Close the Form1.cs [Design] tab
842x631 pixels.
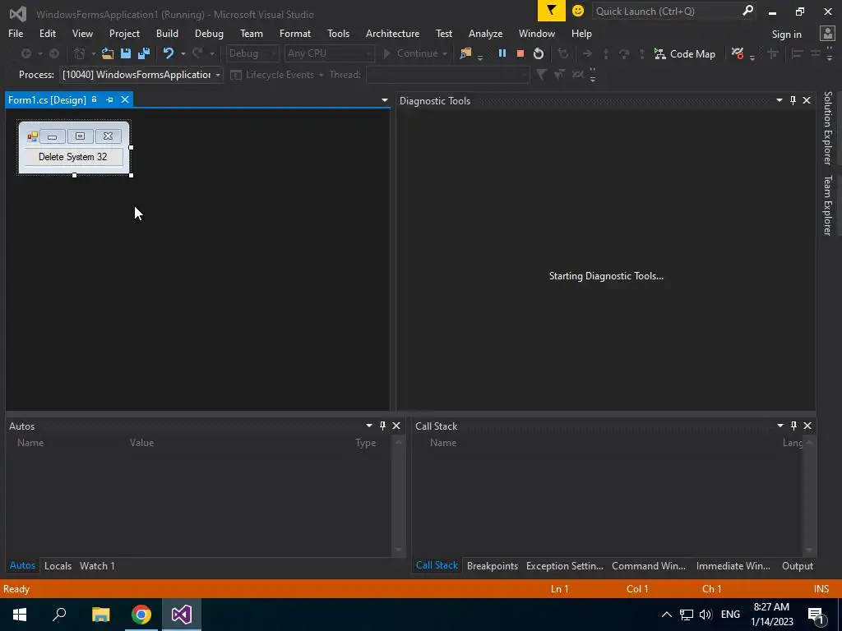(125, 99)
